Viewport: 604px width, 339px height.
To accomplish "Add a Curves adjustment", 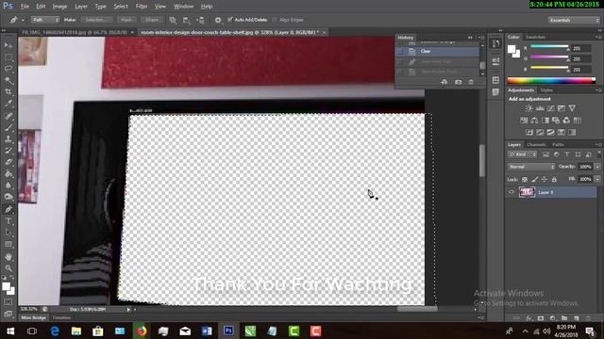I will (551, 108).
